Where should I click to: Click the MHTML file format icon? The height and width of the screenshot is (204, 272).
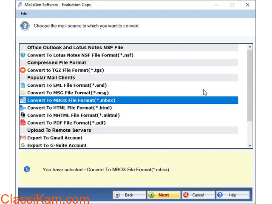[23, 115]
